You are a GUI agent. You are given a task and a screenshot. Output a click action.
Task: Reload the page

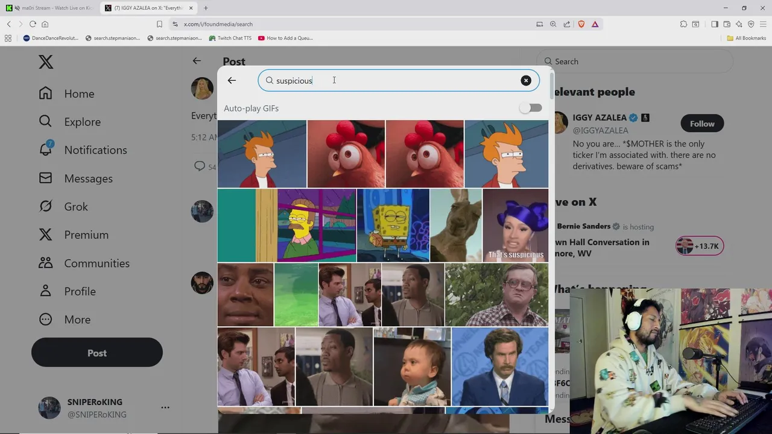[x=33, y=24]
